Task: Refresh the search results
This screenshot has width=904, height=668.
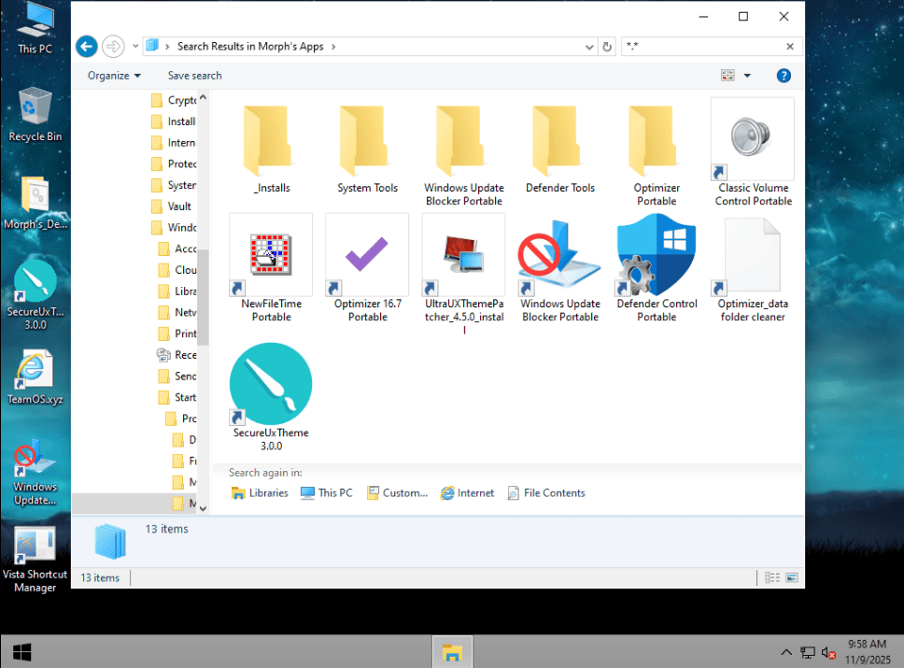Action: [x=607, y=47]
